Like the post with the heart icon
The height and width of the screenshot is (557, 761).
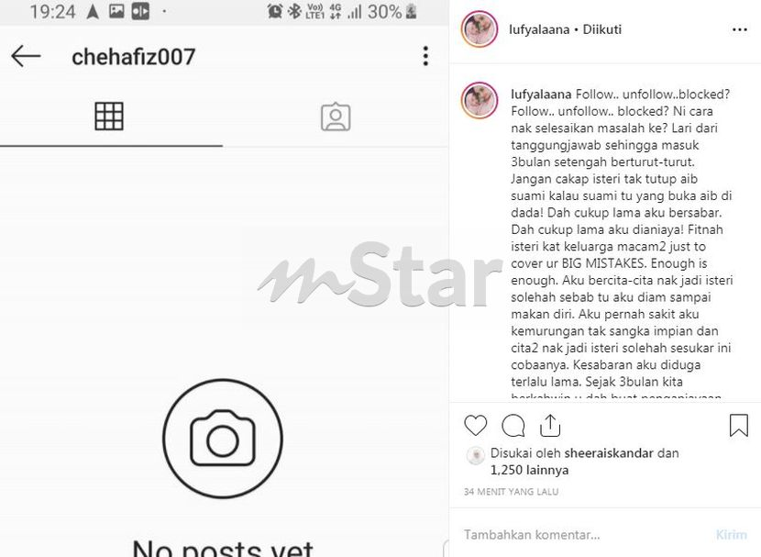point(476,426)
